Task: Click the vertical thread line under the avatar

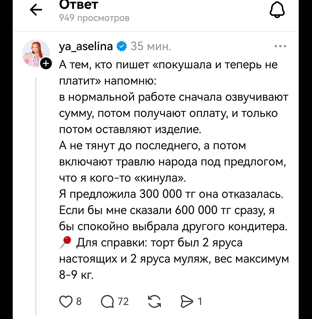Action: coord(36,196)
